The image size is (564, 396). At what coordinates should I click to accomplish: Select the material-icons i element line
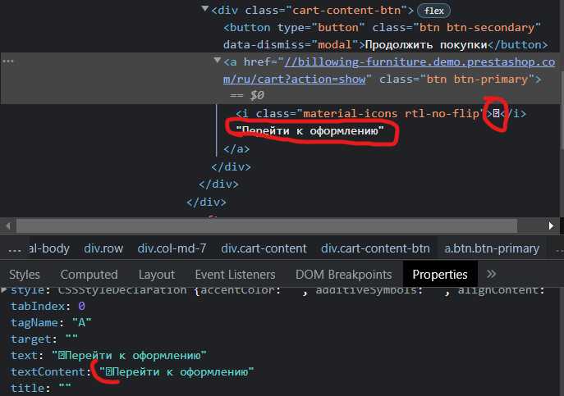(381, 114)
